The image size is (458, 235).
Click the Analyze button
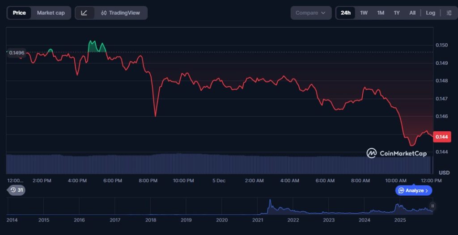point(413,190)
